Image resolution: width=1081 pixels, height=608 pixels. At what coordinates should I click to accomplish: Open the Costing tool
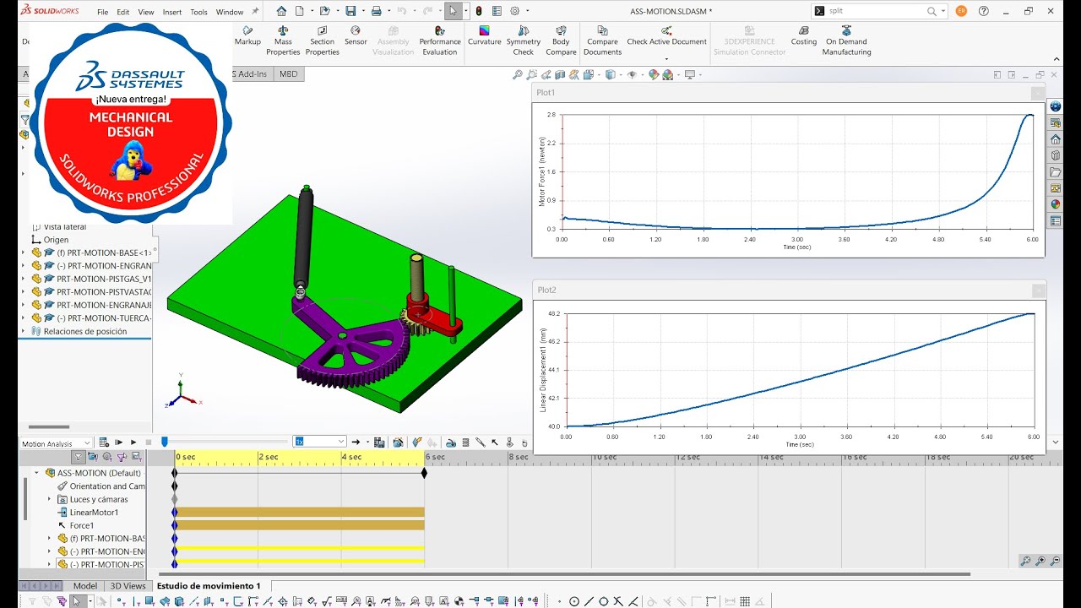pos(804,35)
